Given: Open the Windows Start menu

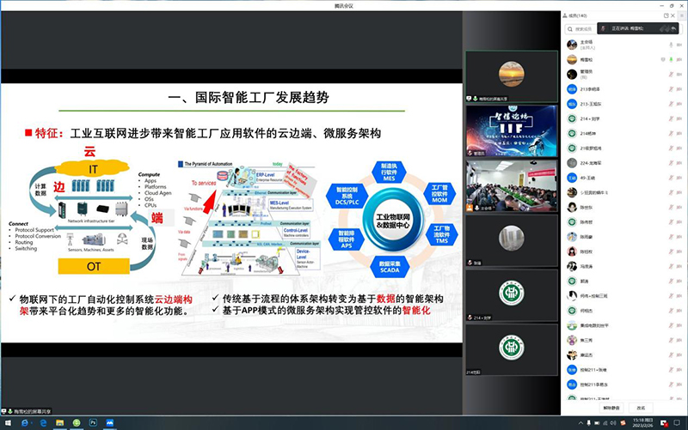Looking at the screenshot, I should point(7,423).
